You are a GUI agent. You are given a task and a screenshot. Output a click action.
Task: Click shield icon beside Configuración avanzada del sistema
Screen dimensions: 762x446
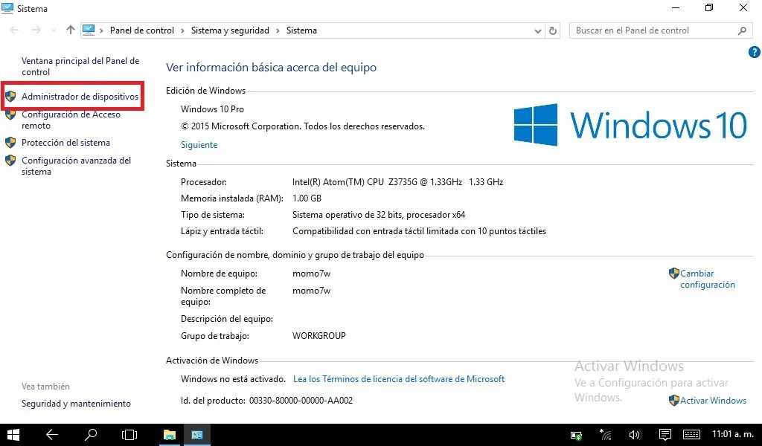(x=10, y=161)
